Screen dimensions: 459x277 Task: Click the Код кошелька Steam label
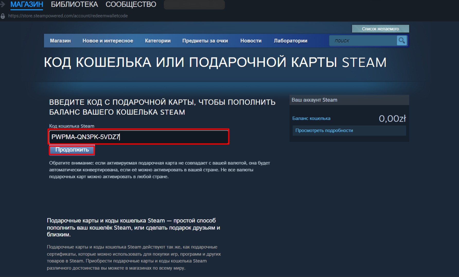coord(72,126)
